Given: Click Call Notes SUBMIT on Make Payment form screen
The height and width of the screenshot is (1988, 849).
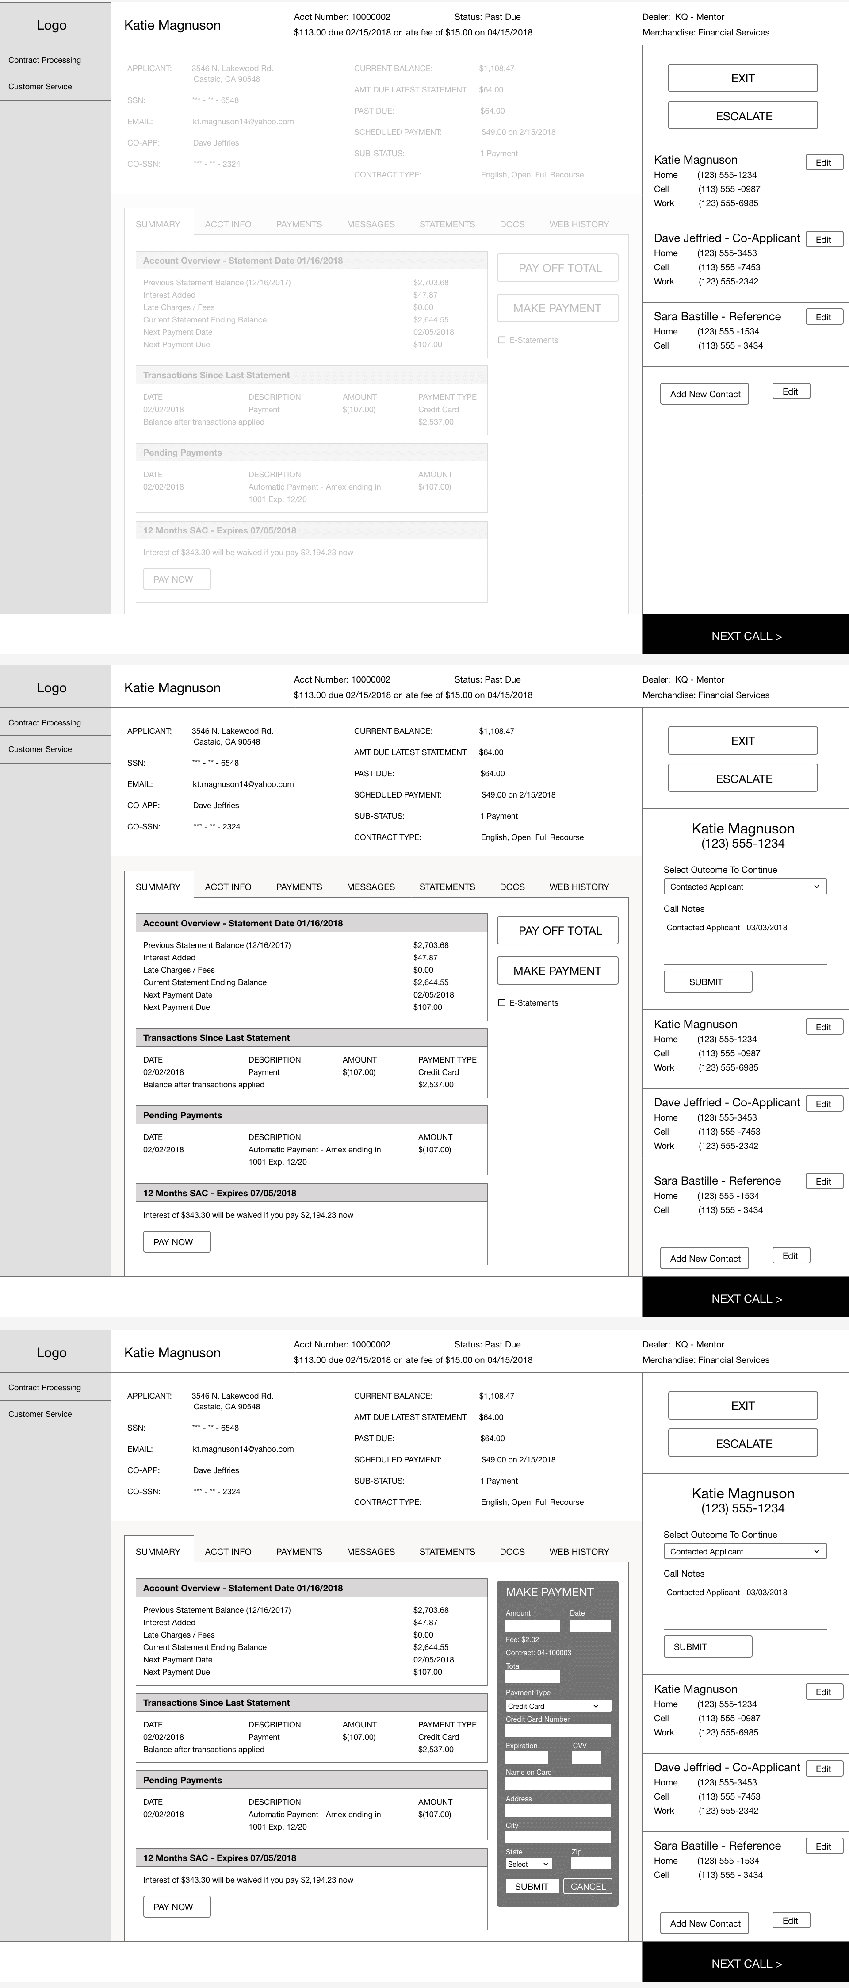Looking at the screenshot, I should (x=708, y=1647).
